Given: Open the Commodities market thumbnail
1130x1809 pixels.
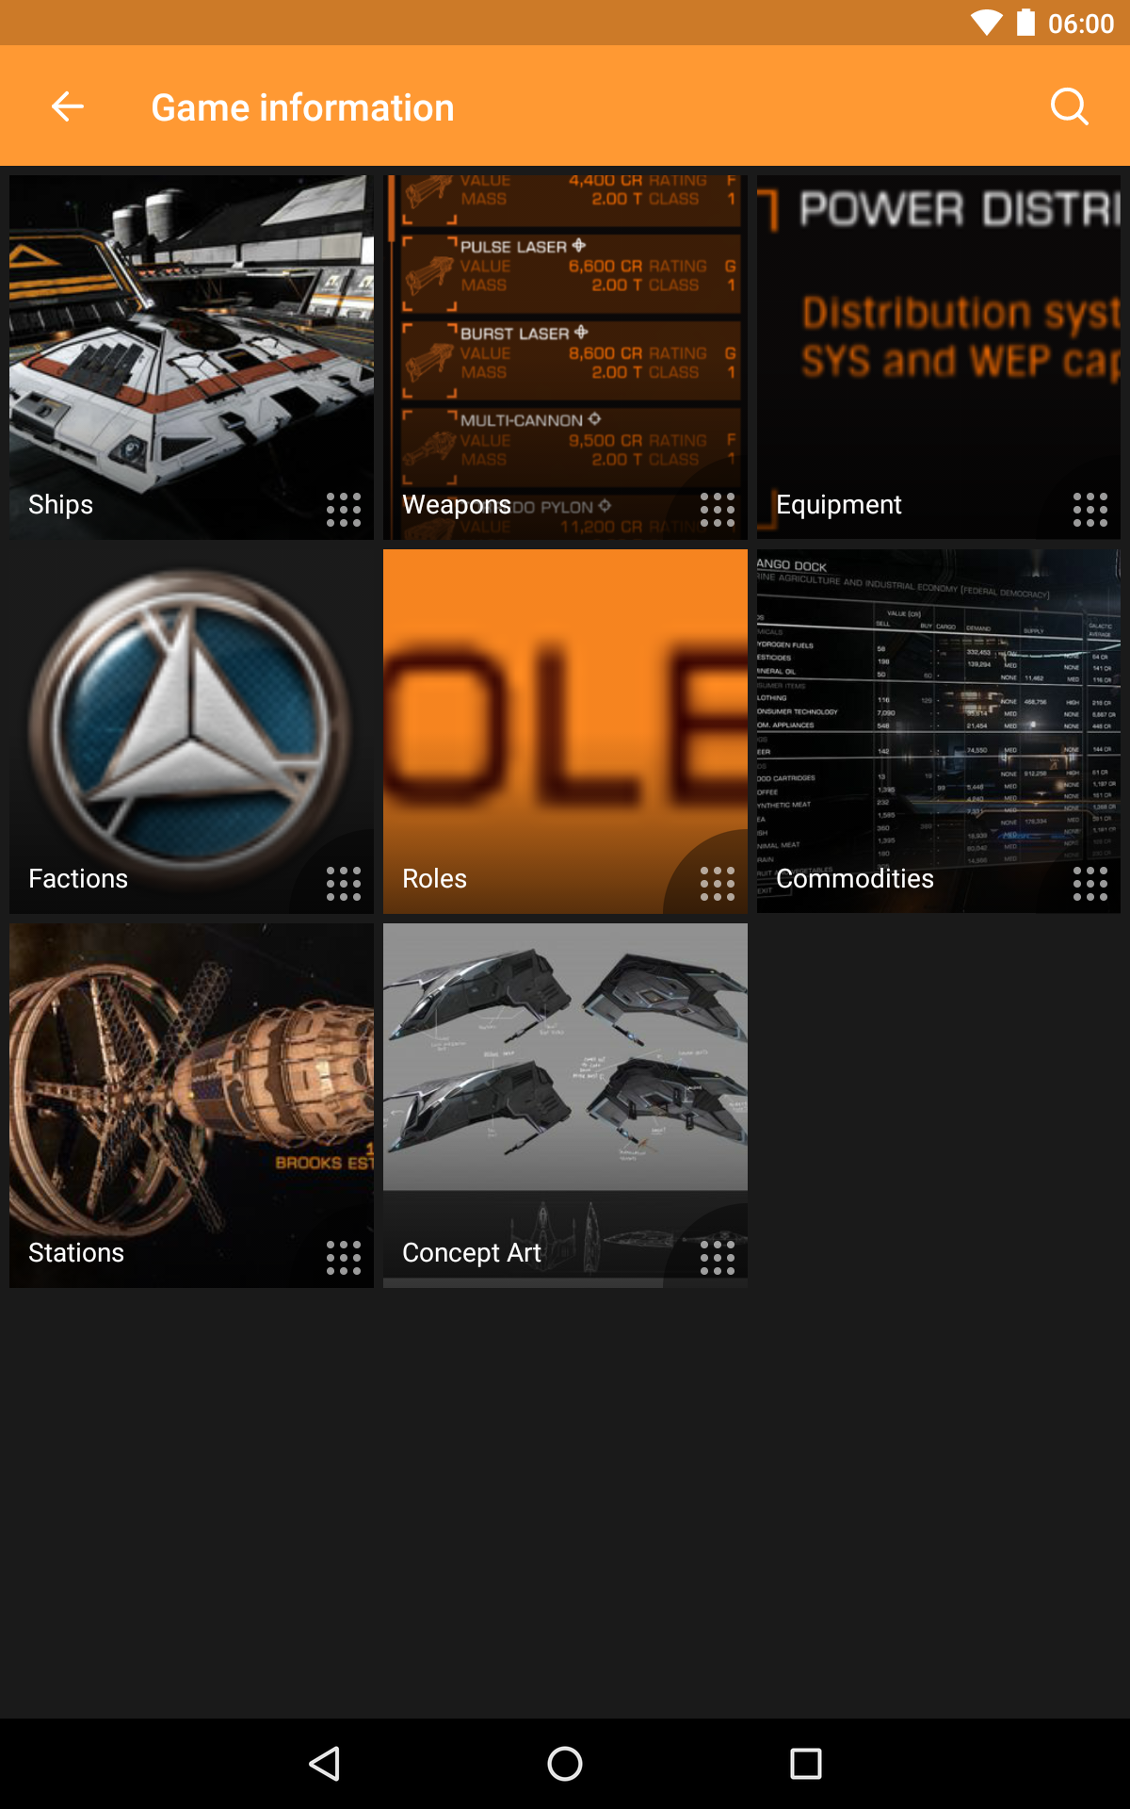Looking at the screenshot, I should pyautogui.click(x=939, y=731).
